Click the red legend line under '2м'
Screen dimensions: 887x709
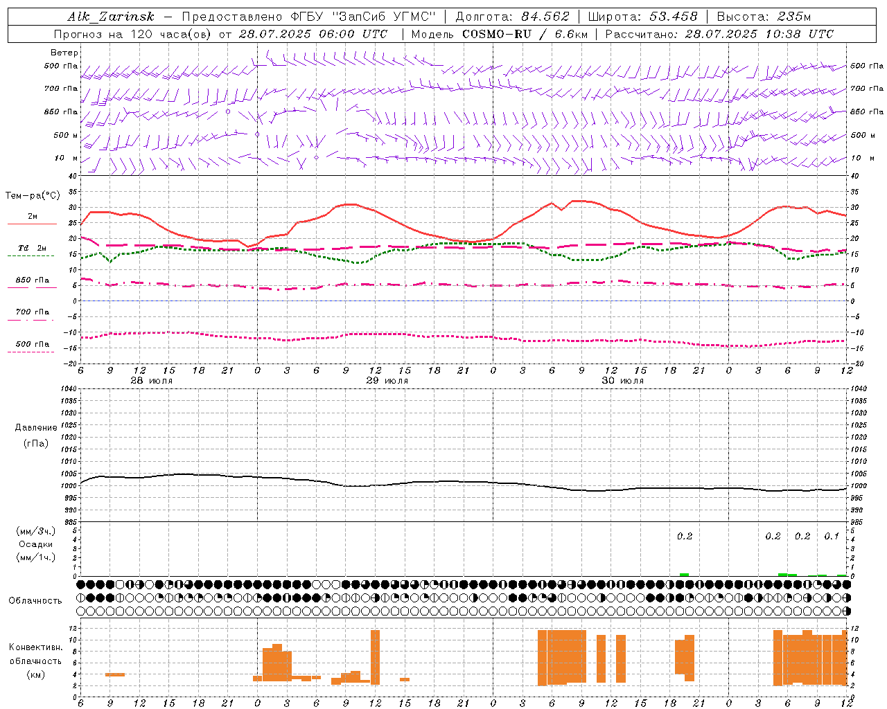[32, 224]
